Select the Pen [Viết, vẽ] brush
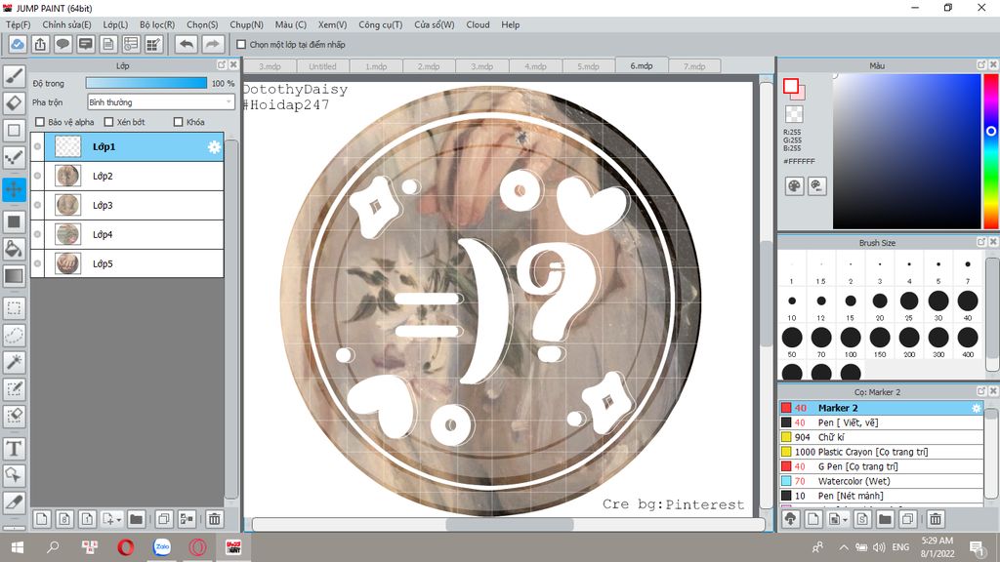The height and width of the screenshot is (562, 1000). [881, 422]
